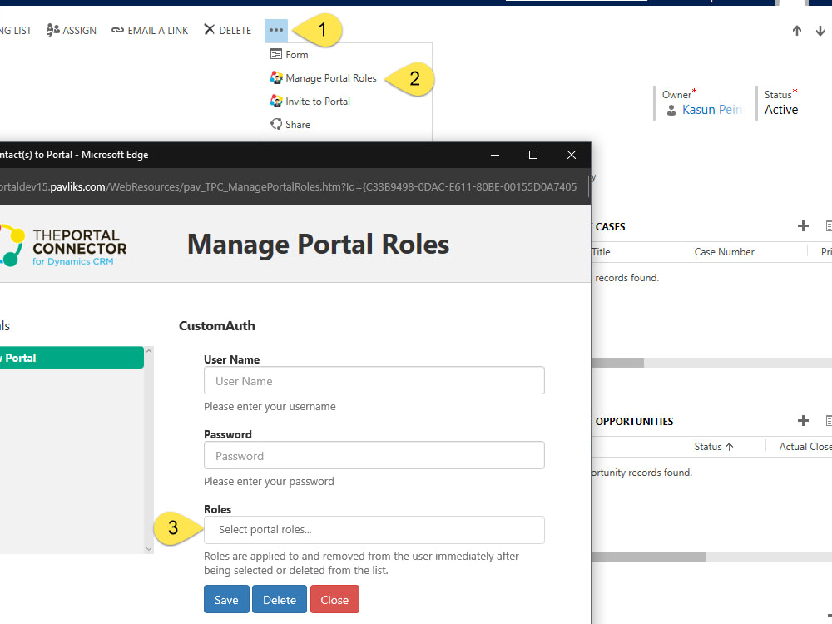Click the Assign command

71,30
